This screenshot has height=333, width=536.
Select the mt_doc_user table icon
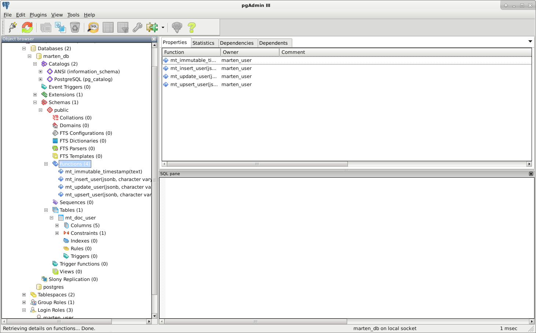61,218
